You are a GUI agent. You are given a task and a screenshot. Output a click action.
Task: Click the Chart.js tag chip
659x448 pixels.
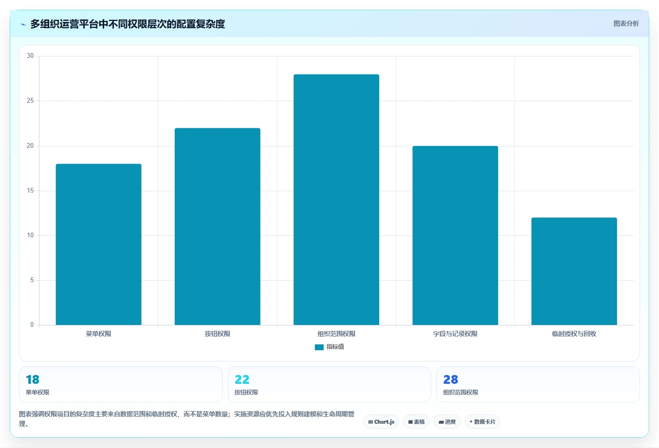point(381,422)
